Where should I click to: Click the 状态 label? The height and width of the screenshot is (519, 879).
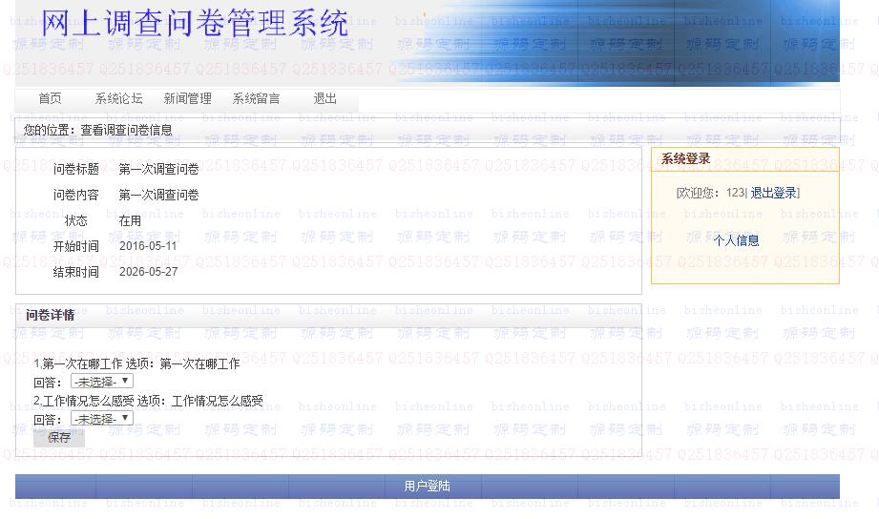click(75, 220)
